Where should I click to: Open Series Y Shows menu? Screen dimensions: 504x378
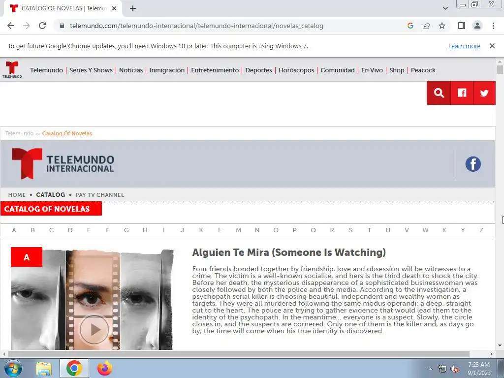point(91,70)
